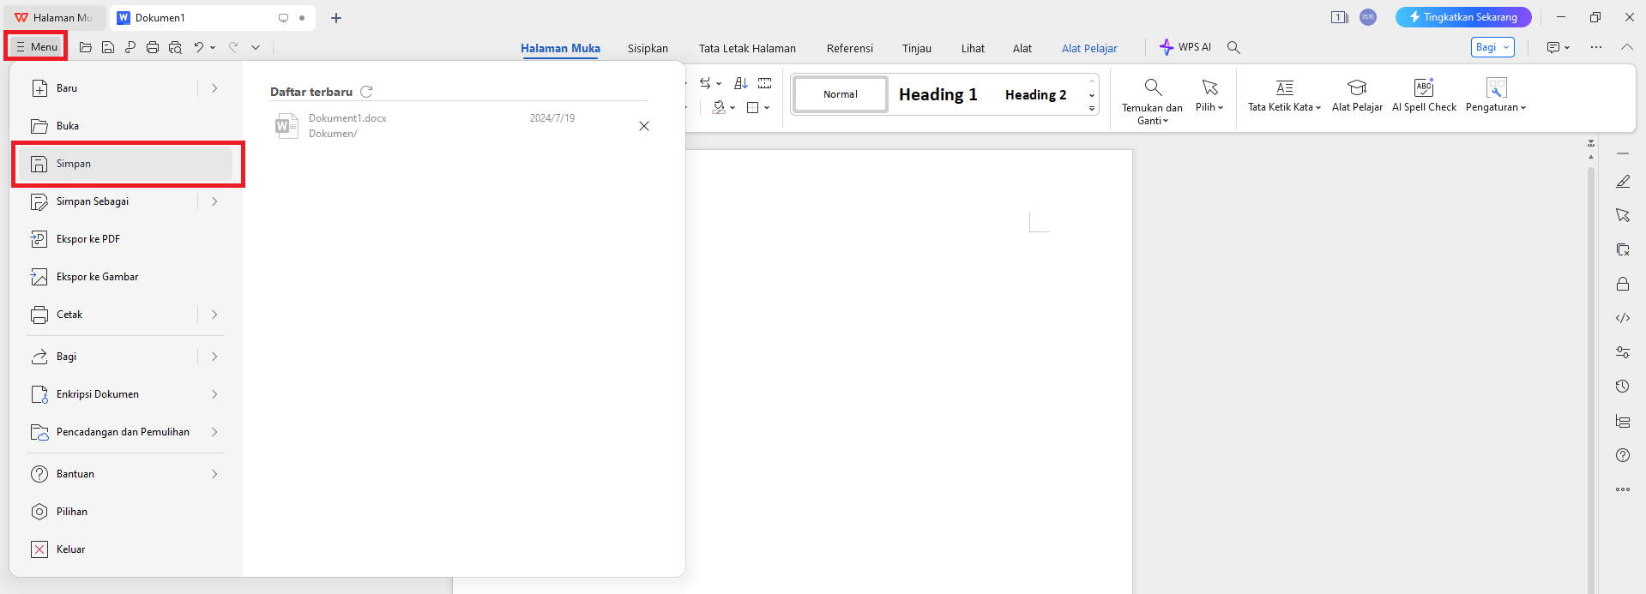Viewport: 1646px width, 594px height.
Task: Open Temukan dan Ganti tool
Action: click(x=1152, y=101)
